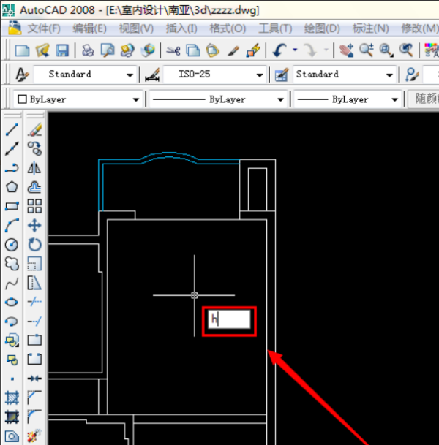Open the 文件(F) menu

tap(43, 28)
